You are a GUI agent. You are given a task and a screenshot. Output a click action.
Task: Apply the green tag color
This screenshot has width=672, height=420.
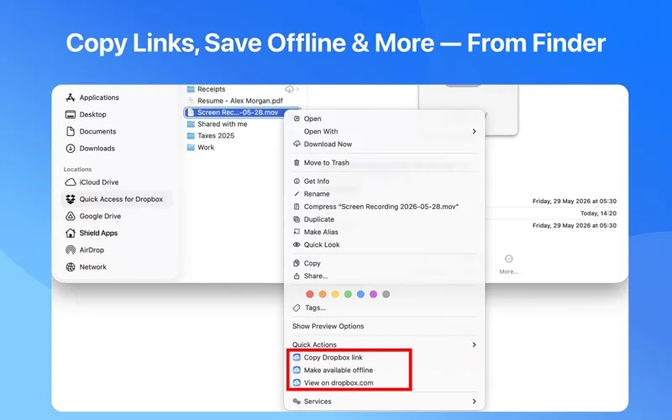click(x=348, y=294)
